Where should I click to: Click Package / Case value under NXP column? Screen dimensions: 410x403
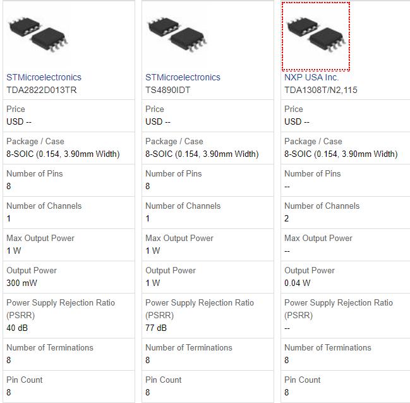click(341, 154)
